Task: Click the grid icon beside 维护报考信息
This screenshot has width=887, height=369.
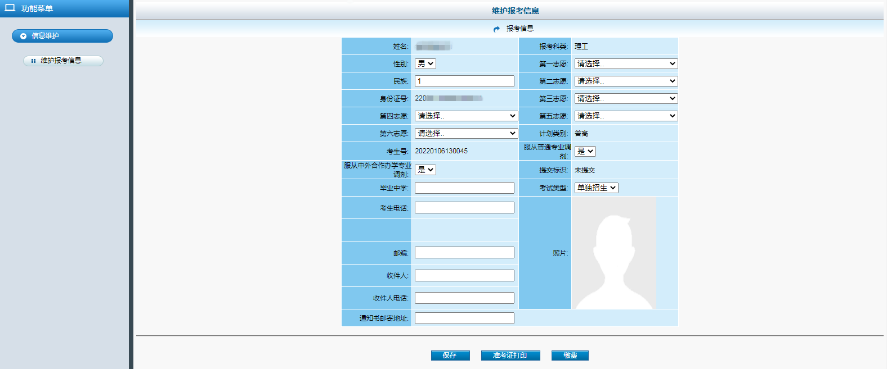Action: [x=33, y=61]
